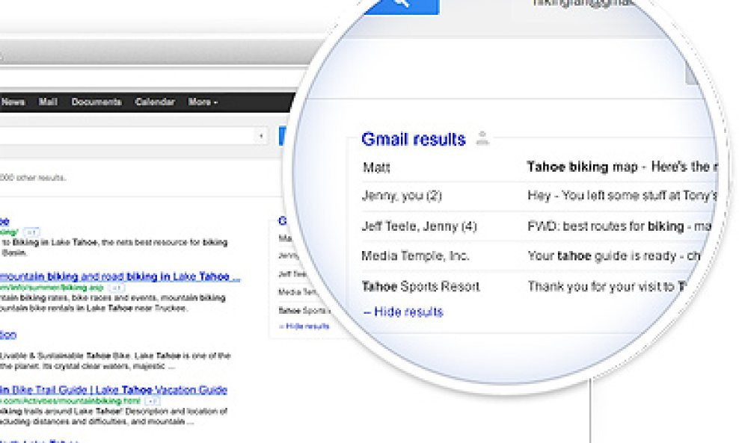This screenshot has width=739, height=443.
Task: Select the email sender Matt
Action: point(376,167)
